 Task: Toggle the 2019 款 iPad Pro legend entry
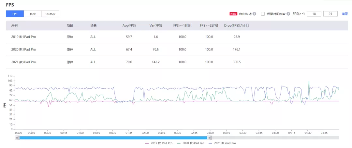(159, 143)
